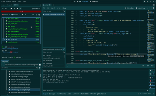Image resolution: width=156 pixels, height=96 pixels.
Task: Fold the code block at line 313
Action: tap(75, 20)
